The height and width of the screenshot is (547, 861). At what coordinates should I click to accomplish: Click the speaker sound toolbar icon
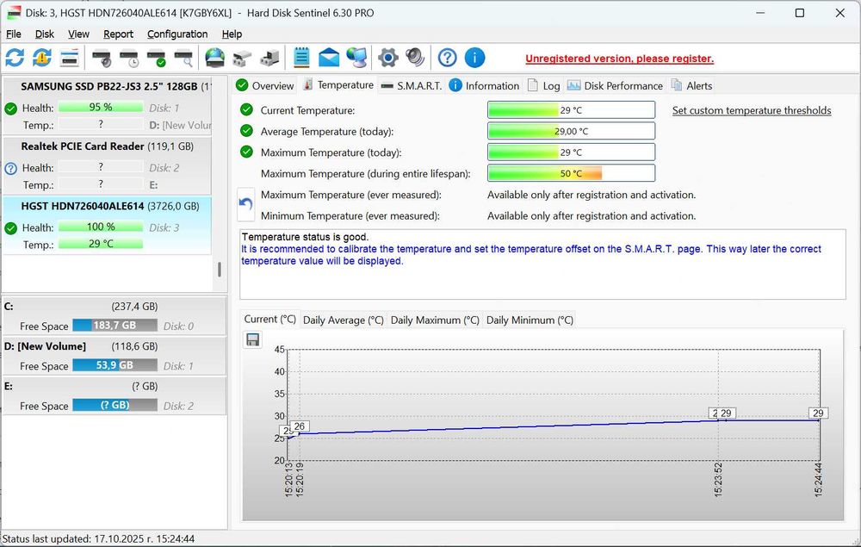[x=416, y=58]
